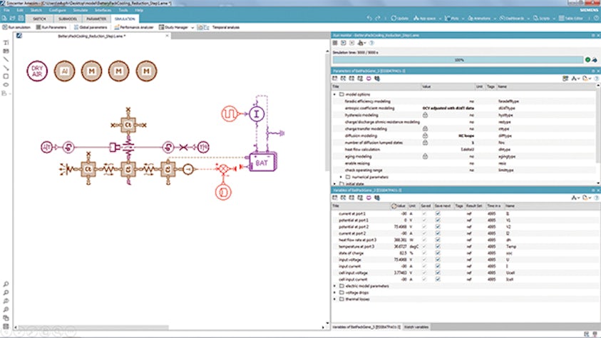The height and width of the screenshot is (338, 601).
Task: Open the Study Manager dropdown arrow
Action: [x=192, y=28]
